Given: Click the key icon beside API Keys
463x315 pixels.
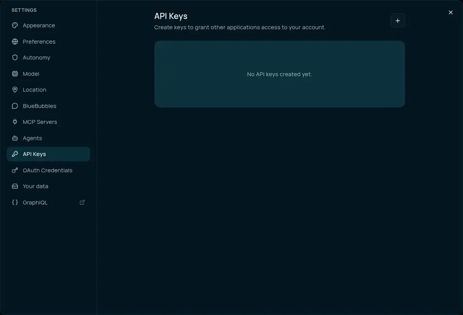Looking at the screenshot, I should click(x=15, y=154).
